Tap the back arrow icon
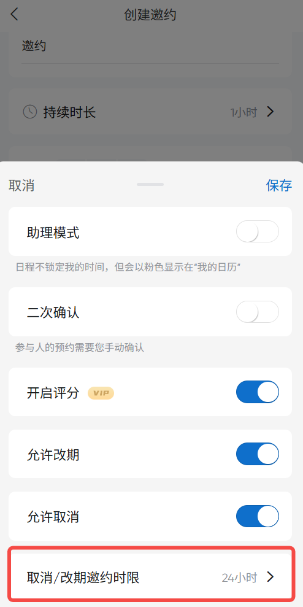This screenshot has height=607, width=303. point(14,14)
